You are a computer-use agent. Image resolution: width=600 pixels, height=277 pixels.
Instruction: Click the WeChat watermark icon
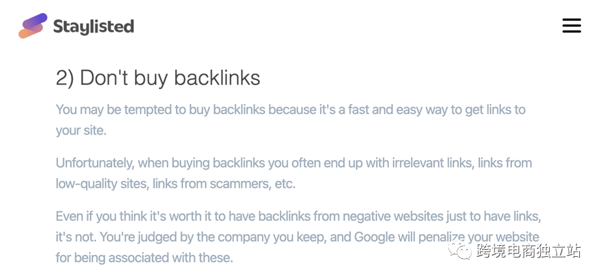[x=461, y=250]
